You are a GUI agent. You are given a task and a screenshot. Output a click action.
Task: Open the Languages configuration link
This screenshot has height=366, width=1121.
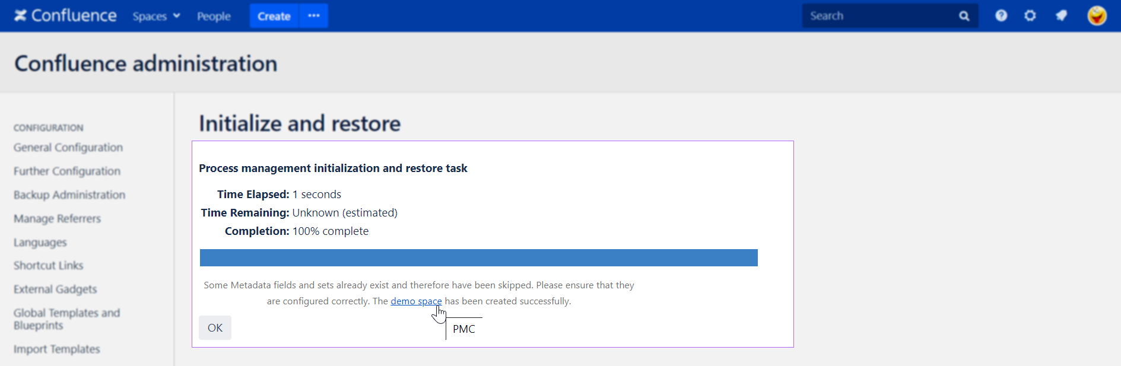click(x=40, y=242)
